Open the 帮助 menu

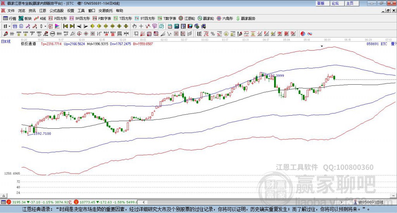[119, 10]
